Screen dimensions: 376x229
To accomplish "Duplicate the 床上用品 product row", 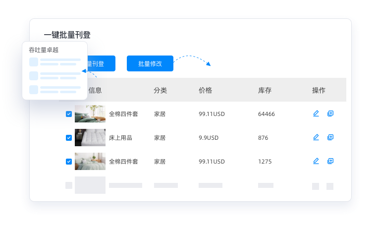I will 330,137.
